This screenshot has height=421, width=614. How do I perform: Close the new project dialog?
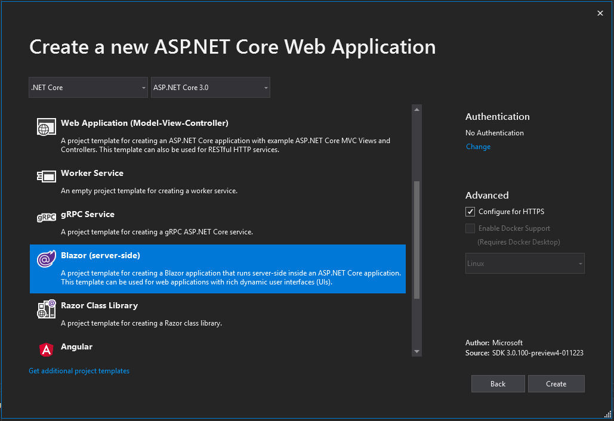pos(600,13)
